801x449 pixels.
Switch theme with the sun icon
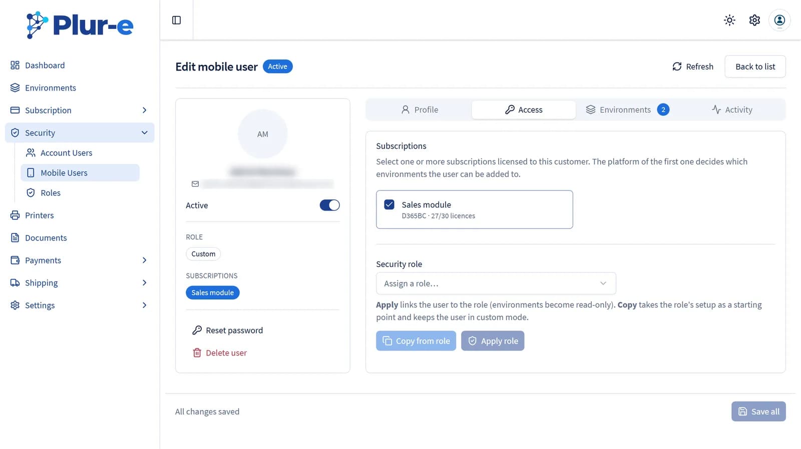coord(729,20)
